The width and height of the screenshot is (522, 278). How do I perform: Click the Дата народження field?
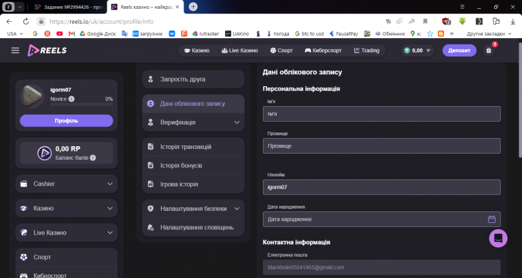coord(381,219)
